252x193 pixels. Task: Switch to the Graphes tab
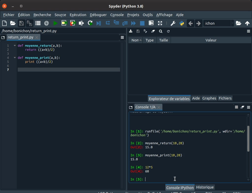click(209, 98)
